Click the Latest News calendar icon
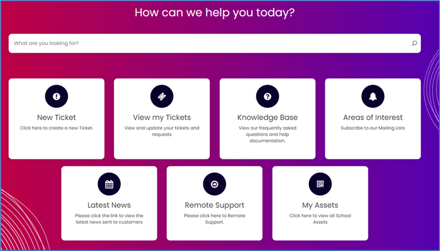 pyautogui.click(x=109, y=184)
